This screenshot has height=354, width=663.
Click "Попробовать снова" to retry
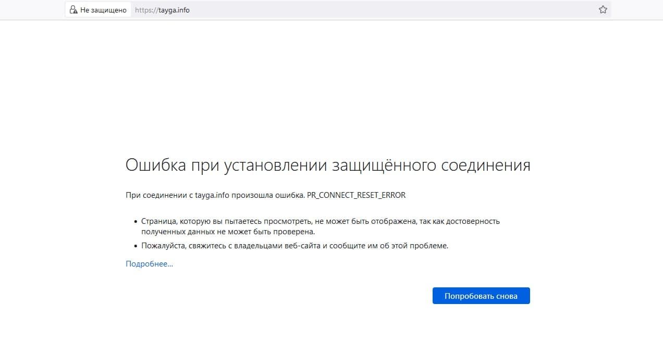tap(481, 296)
